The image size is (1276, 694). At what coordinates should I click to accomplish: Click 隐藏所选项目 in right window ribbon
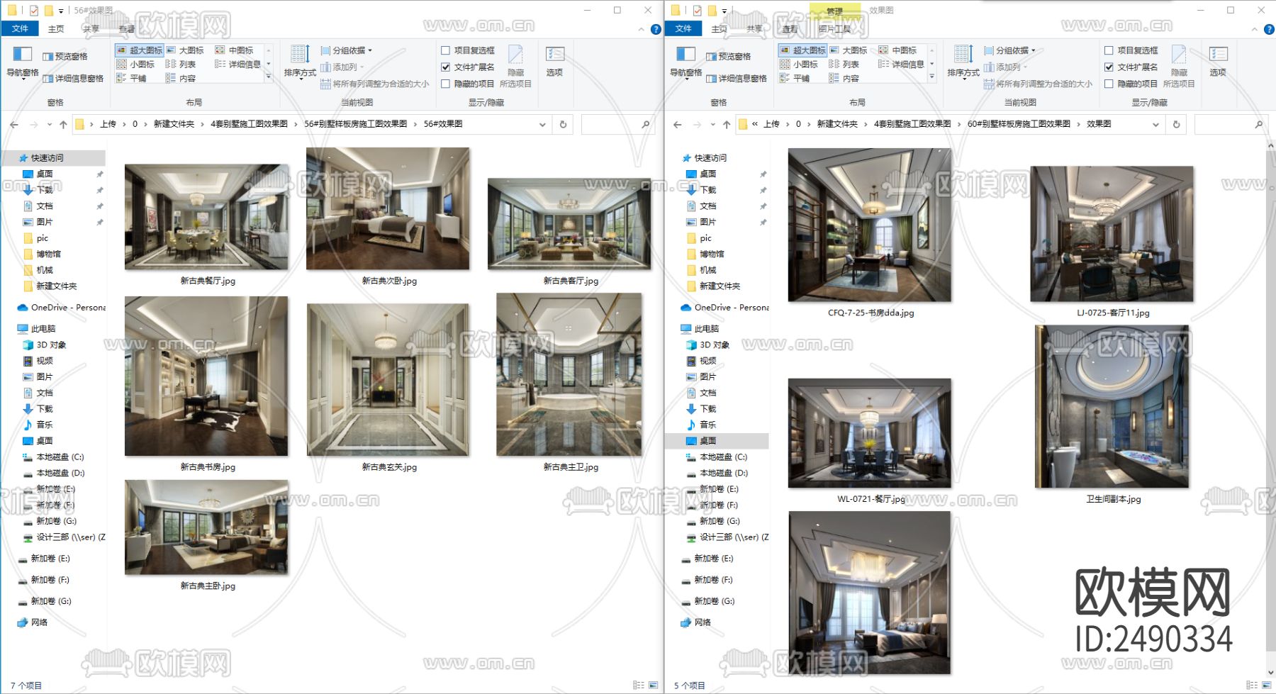(1179, 66)
